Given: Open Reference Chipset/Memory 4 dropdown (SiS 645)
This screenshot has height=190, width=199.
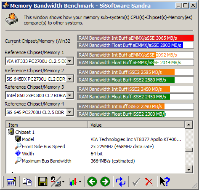Looking at the screenshot, I should click(70, 112).
